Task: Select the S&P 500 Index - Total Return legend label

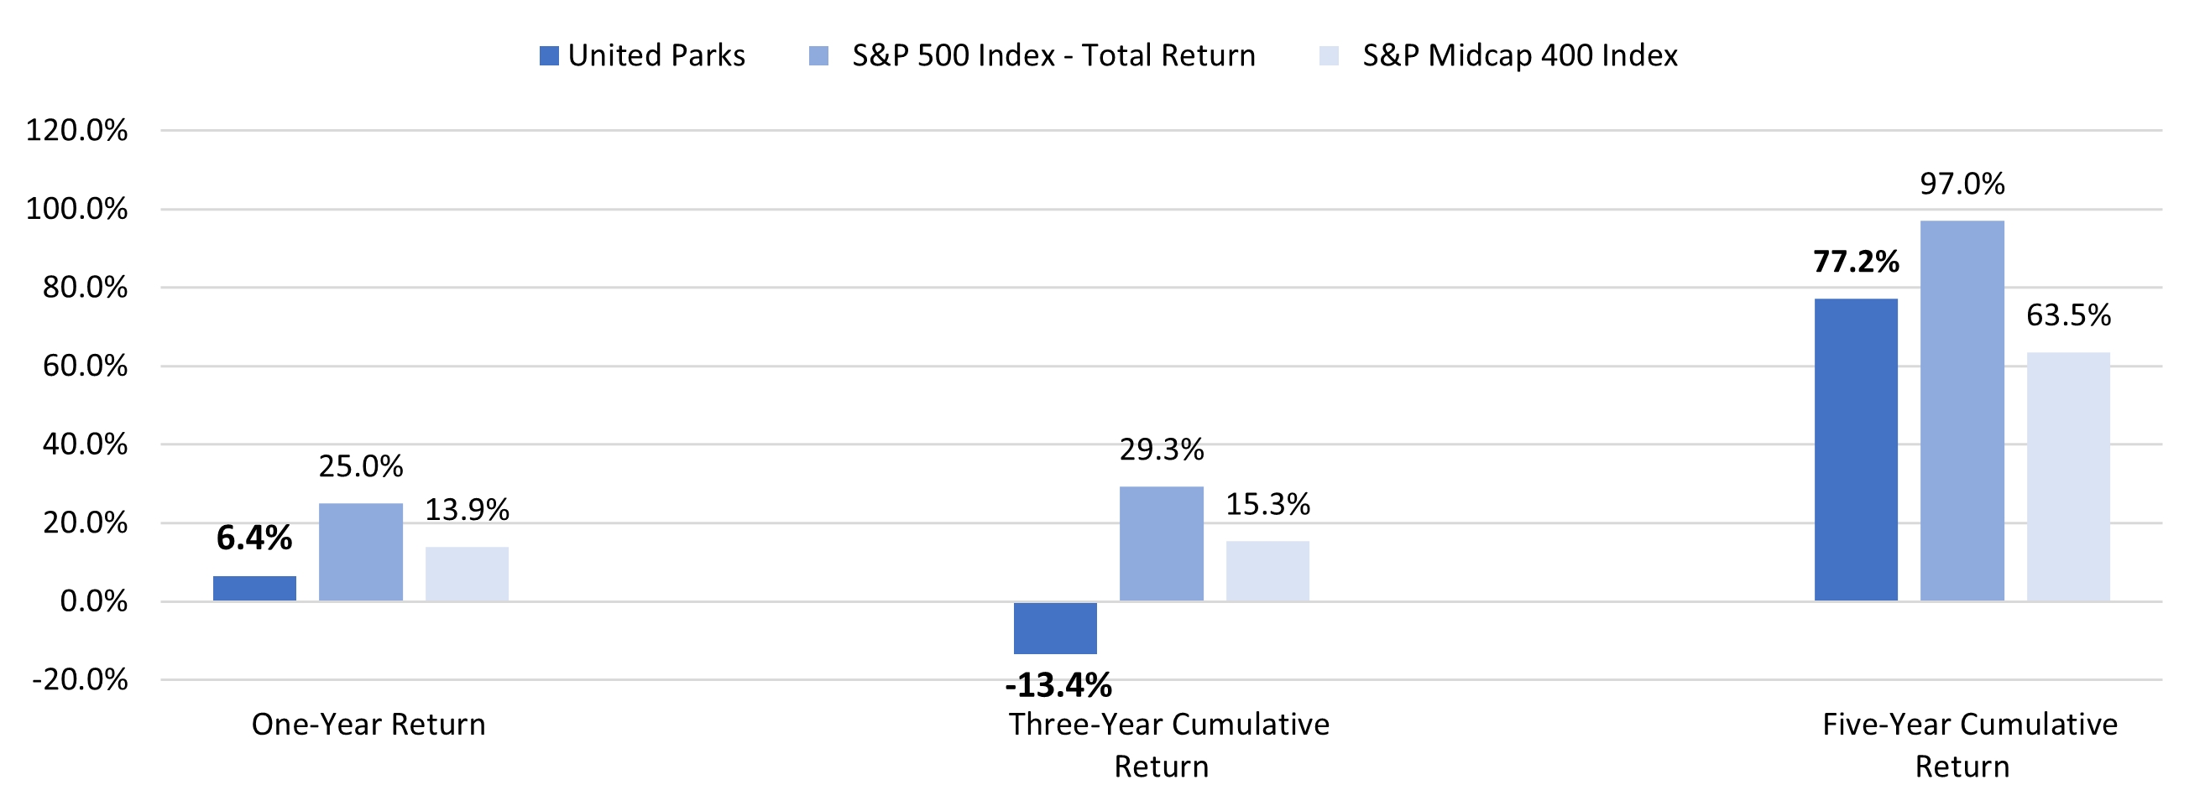Action: [1053, 55]
